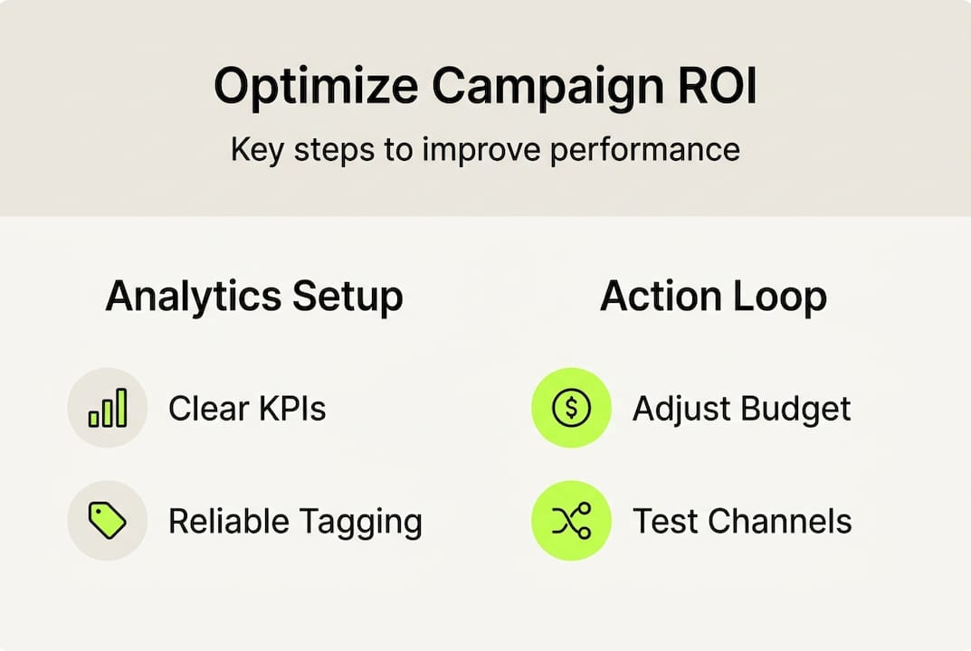Select the Reliable Tagging label
Screen dimensions: 971x651
[295, 522]
